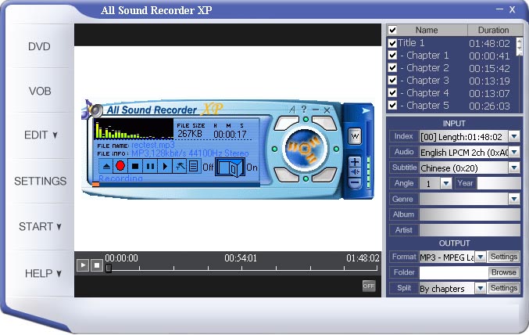
Task: Click the list document icon beside the hammer icon
Action: coord(193,166)
